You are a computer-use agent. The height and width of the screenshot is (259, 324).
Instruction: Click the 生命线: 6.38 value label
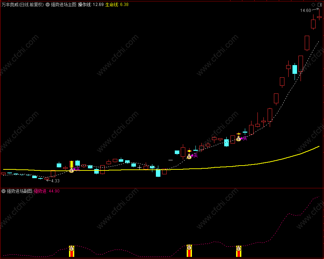point(117,5)
